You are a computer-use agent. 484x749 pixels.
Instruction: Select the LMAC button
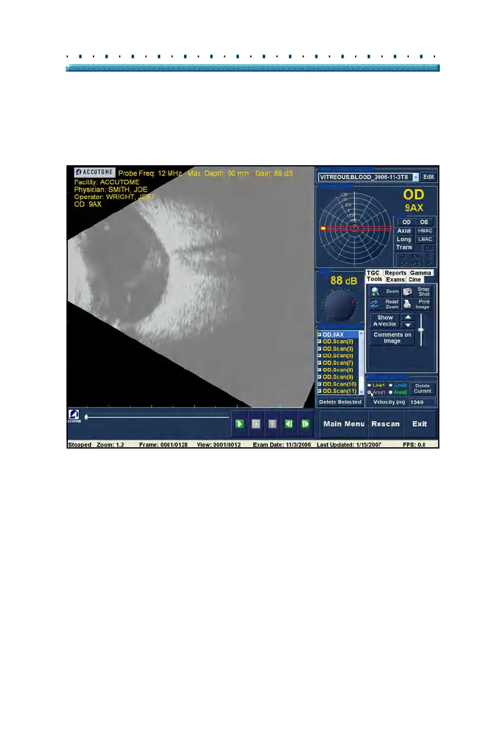pos(425,239)
